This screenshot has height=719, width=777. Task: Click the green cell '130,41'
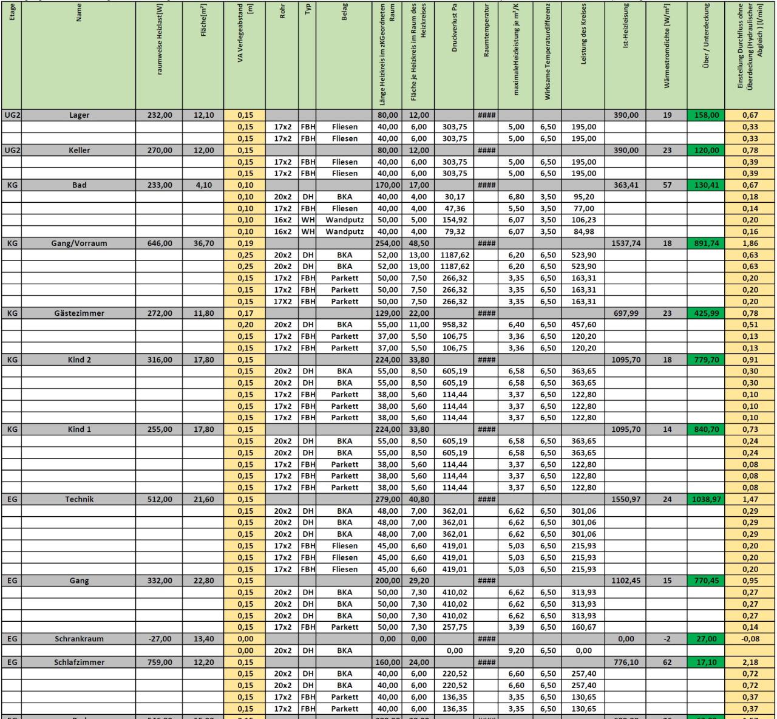tap(706, 185)
